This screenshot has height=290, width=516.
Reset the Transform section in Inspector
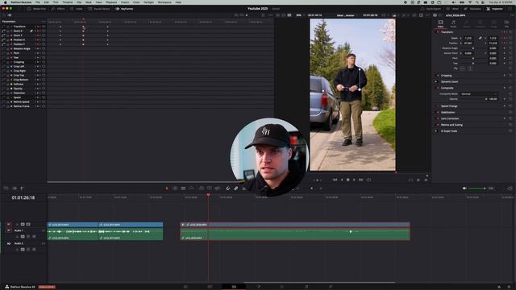pyautogui.click(x=510, y=32)
